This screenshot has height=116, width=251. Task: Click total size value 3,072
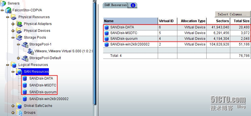tap(245, 33)
